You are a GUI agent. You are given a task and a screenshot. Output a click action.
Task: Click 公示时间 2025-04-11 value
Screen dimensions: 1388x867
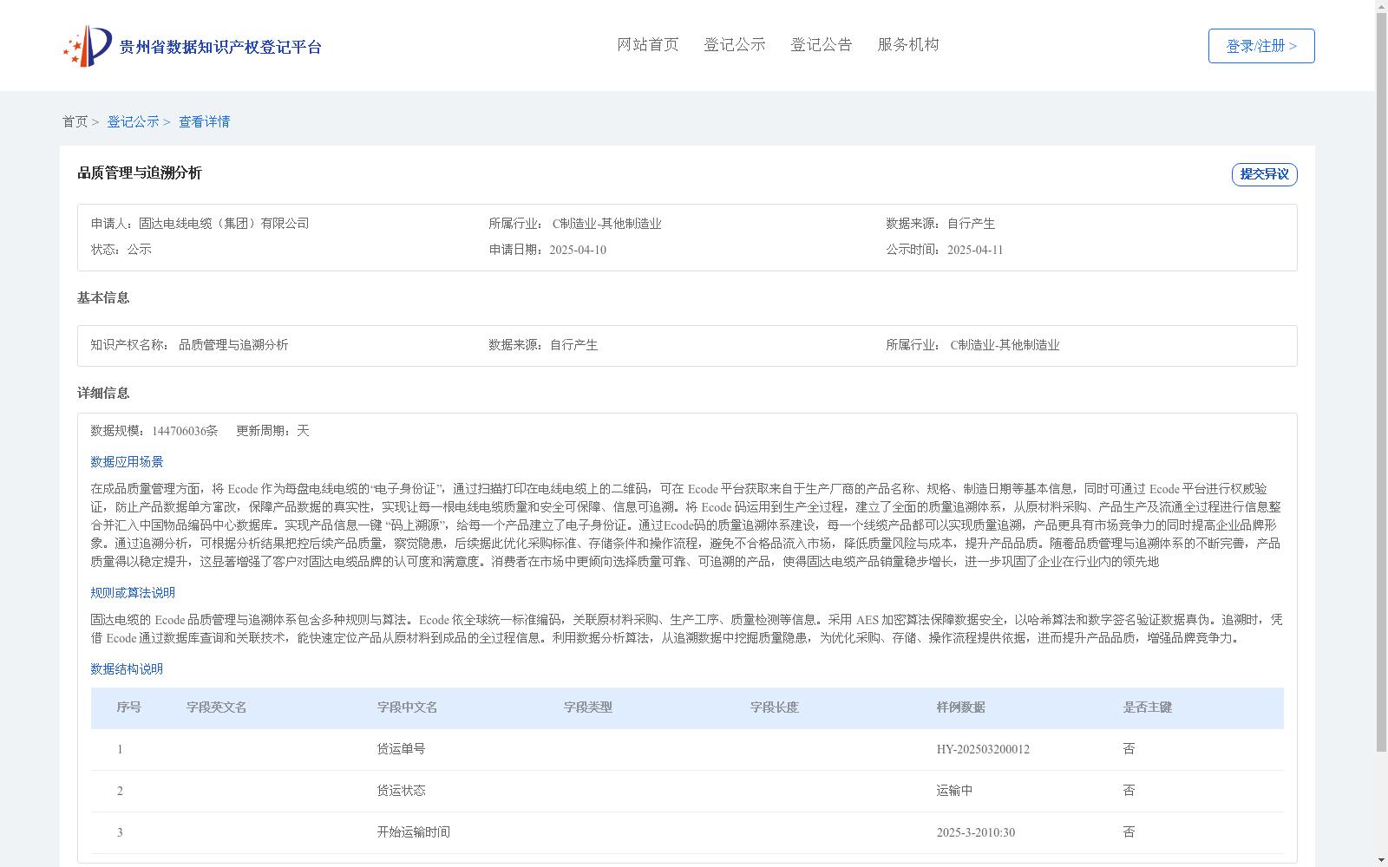click(x=975, y=251)
